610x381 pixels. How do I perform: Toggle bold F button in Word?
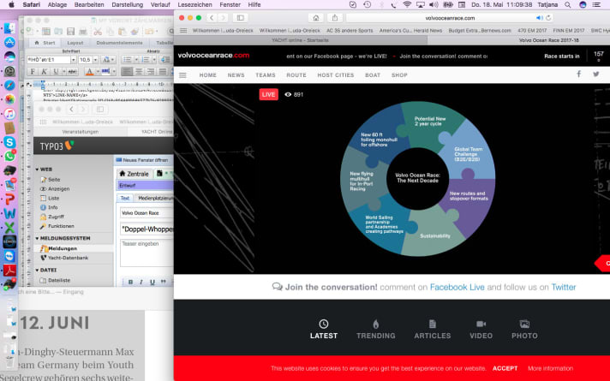tap(33, 72)
